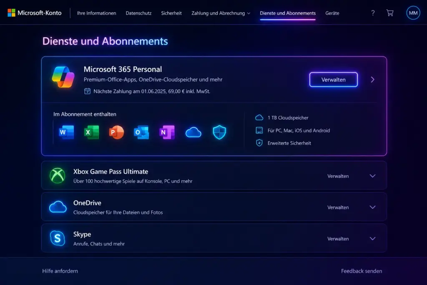Click Verwalten button for Microsoft 365 Personal
The height and width of the screenshot is (285, 427).
[x=333, y=80]
